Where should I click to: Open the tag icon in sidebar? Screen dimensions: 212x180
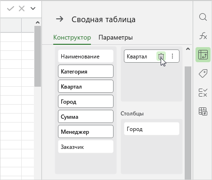(203, 74)
